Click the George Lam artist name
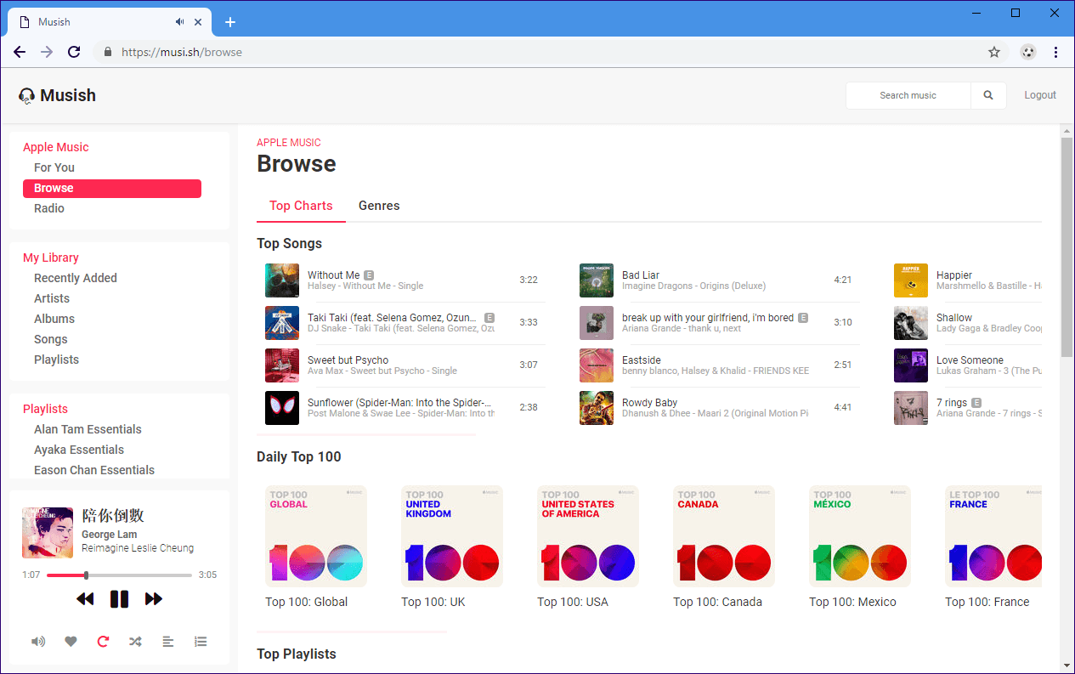1075x674 pixels. pos(110,535)
